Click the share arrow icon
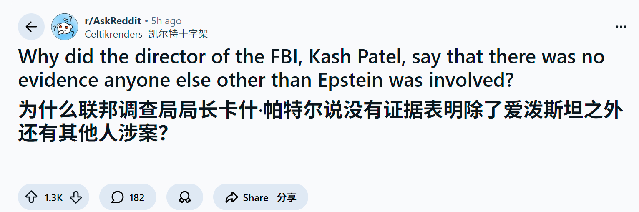 pyautogui.click(x=231, y=197)
